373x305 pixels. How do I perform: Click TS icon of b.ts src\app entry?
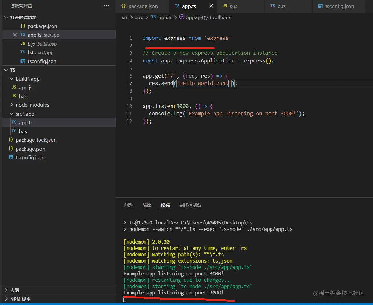click(23, 52)
